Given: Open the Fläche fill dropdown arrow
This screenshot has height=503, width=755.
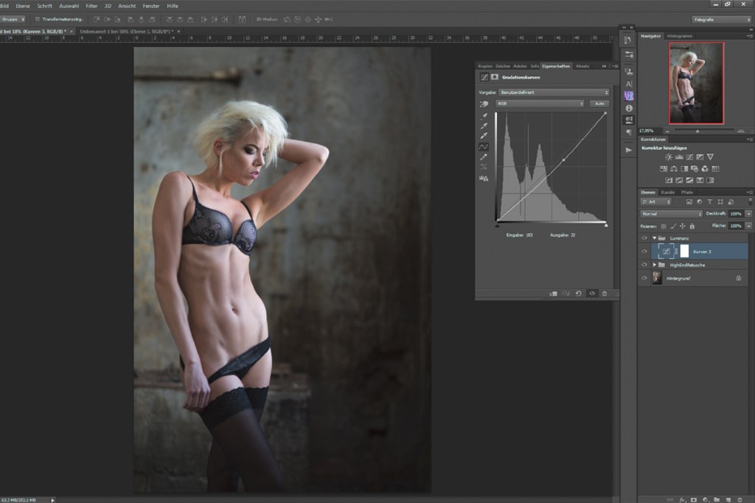Looking at the screenshot, I should (x=749, y=226).
